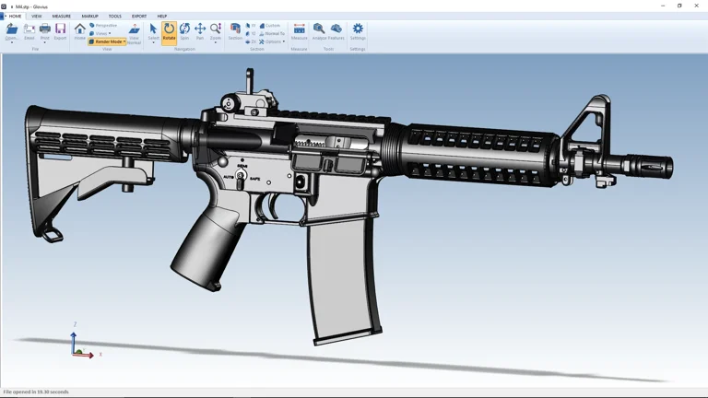The image size is (708, 398).
Task: Click the Email icon in the ribbon
Action: 29,30
